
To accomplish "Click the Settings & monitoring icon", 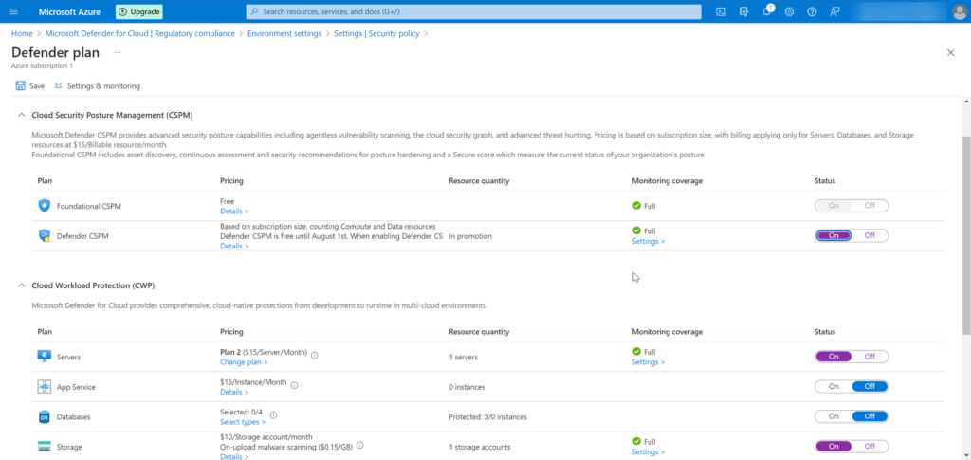I will tap(59, 86).
